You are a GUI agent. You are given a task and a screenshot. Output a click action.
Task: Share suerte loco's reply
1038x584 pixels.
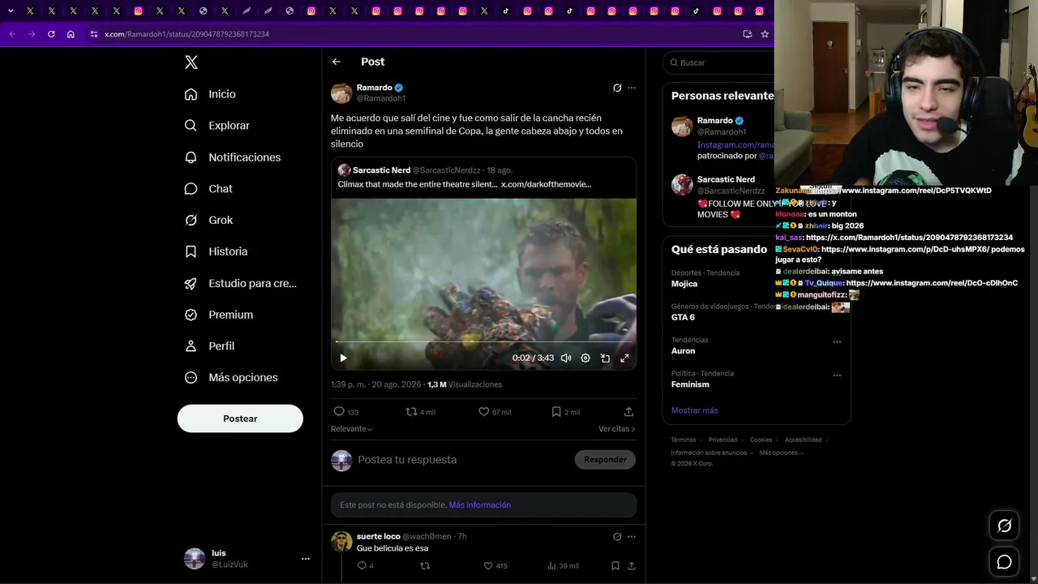pos(631,566)
